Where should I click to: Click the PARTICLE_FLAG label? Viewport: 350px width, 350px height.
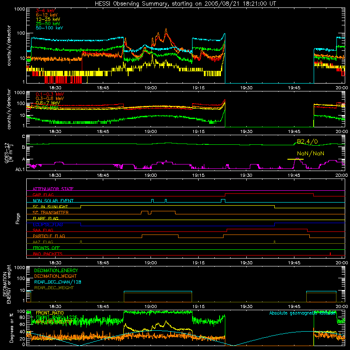(x=49, y=236)
